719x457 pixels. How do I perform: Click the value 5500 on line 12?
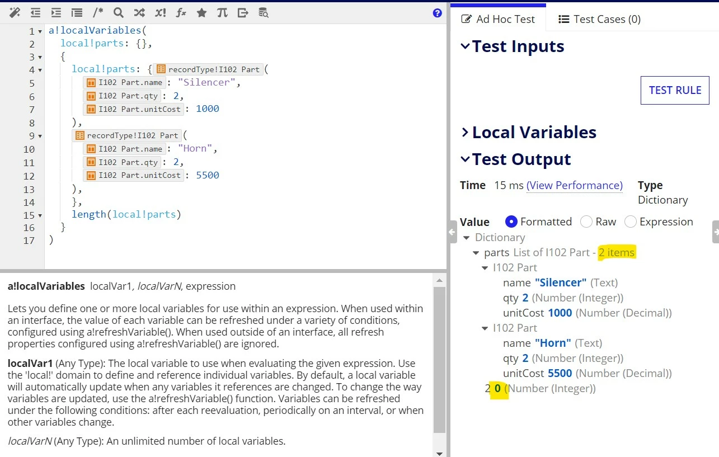208,175
